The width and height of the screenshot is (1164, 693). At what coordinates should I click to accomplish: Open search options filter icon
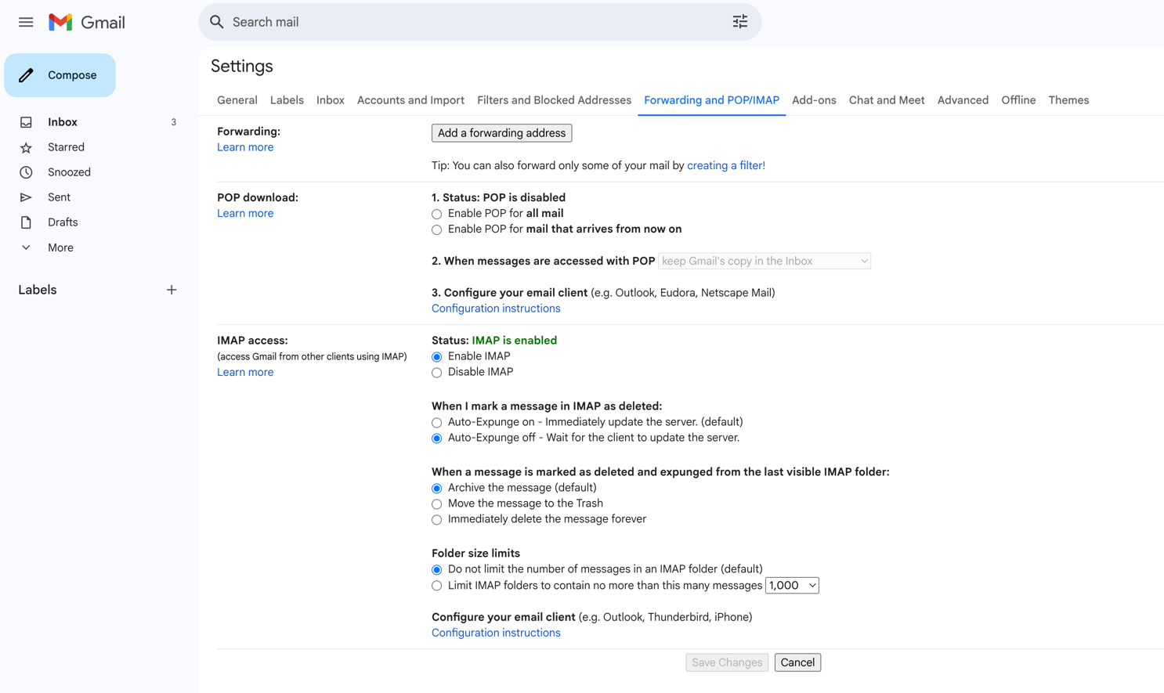point(739,22)
